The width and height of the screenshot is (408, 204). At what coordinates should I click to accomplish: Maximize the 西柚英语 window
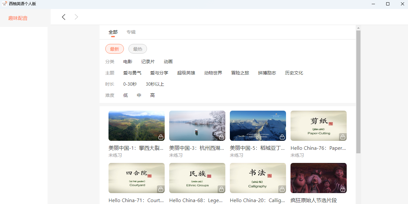[388, 4]
